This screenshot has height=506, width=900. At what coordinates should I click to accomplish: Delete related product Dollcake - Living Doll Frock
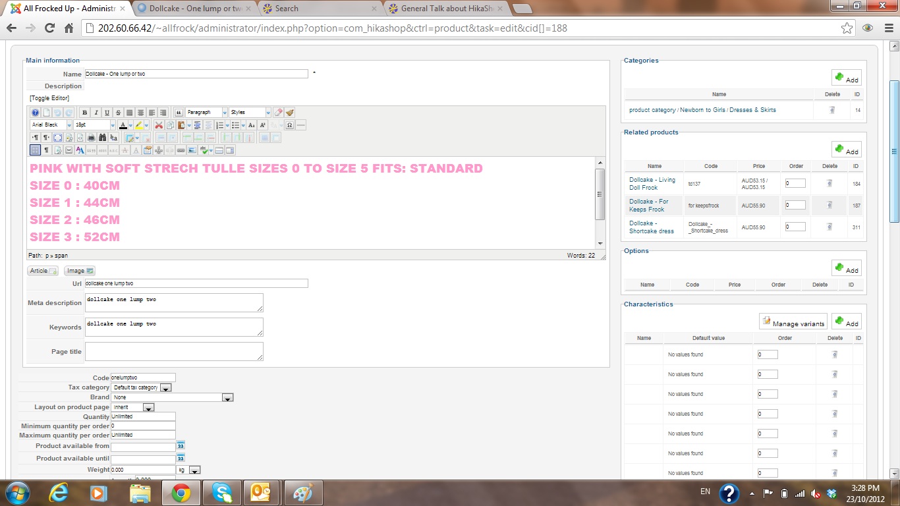tap(830, 184)
